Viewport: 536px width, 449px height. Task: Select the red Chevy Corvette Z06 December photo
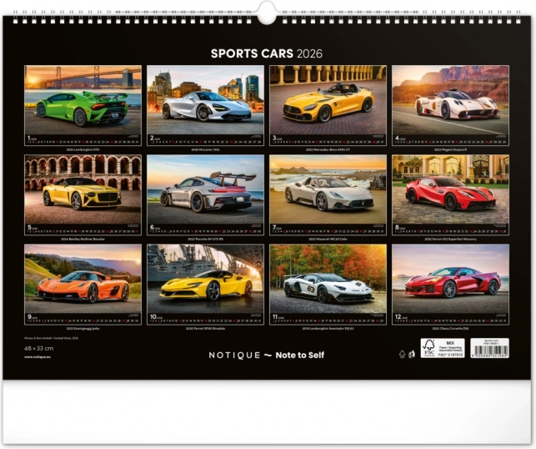[450, 279]
